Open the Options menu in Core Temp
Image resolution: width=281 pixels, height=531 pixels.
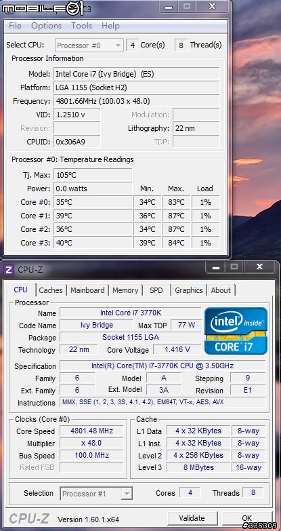[46, 26]
